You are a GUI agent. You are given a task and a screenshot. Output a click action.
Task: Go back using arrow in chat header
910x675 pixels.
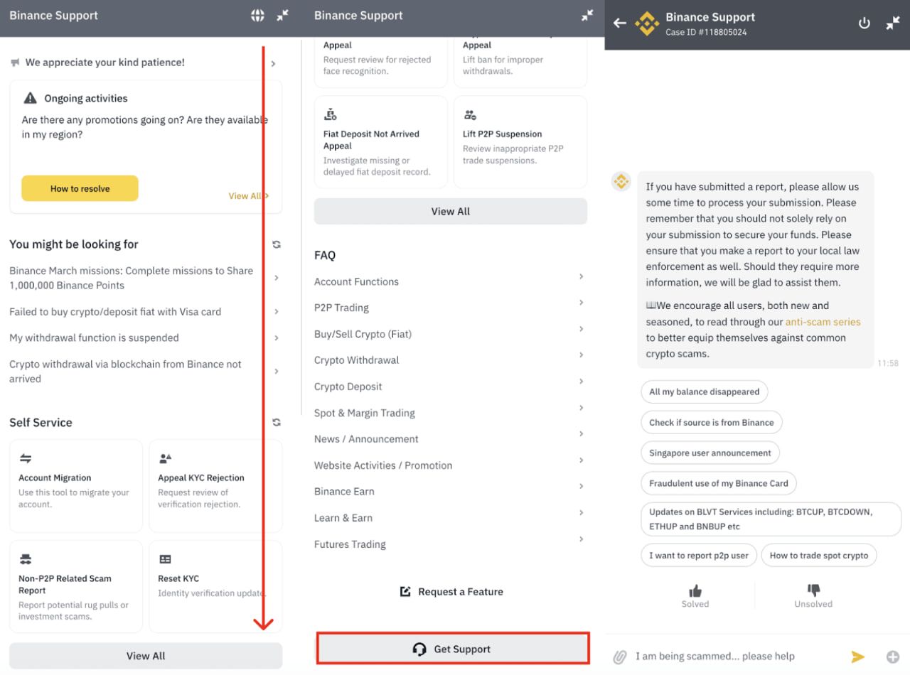(620, 23)
